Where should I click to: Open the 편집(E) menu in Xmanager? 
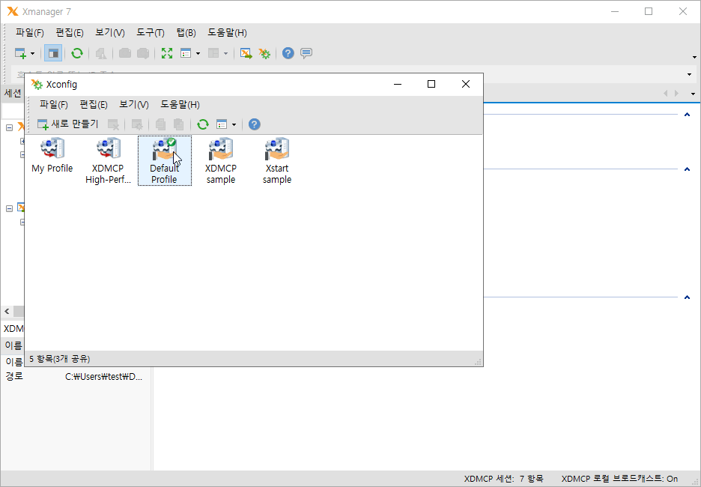point(70,33)
